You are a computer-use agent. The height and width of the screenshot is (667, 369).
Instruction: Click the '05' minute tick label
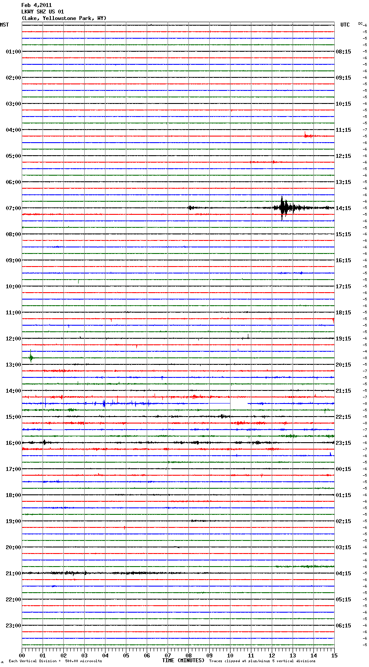126,655
